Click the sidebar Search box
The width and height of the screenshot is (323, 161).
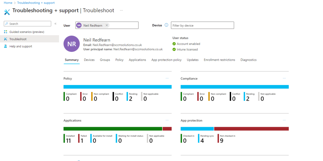[29, 24]
